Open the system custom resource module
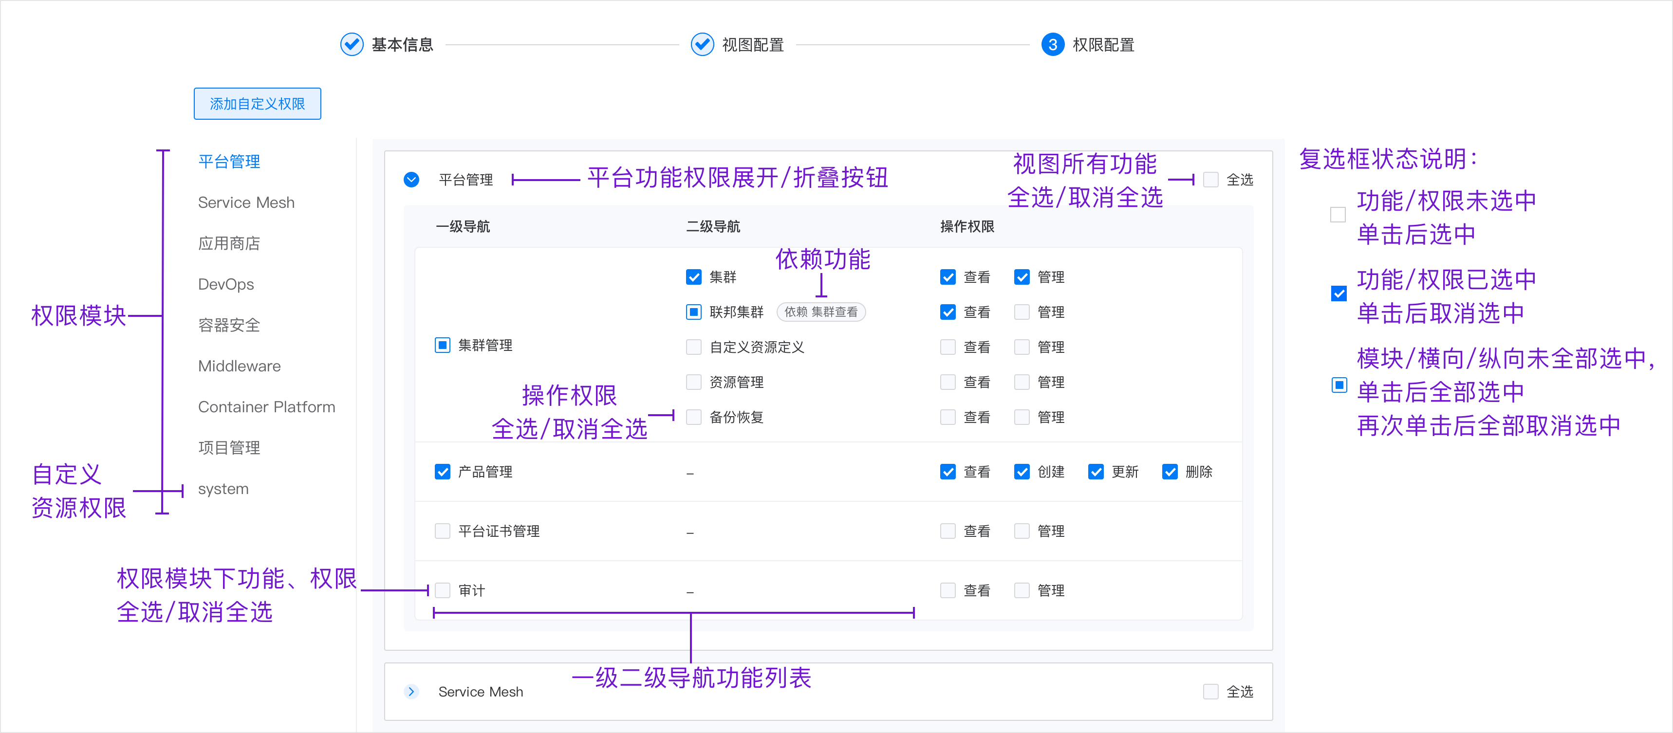The width and height of the screenshot is (1673, 733). coord(223,489)
